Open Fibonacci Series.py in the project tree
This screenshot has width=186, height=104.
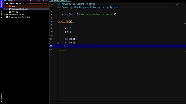coord(20,9)
